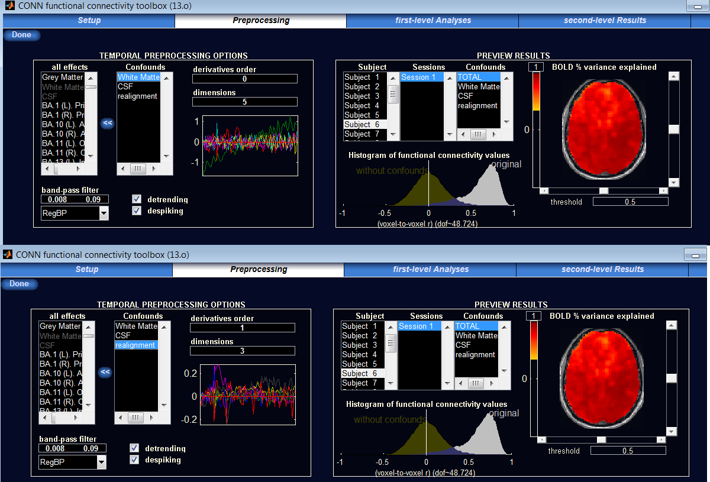
Task: Click up arrow of bottom brain view vertical scrollbar
Action: 672,325
